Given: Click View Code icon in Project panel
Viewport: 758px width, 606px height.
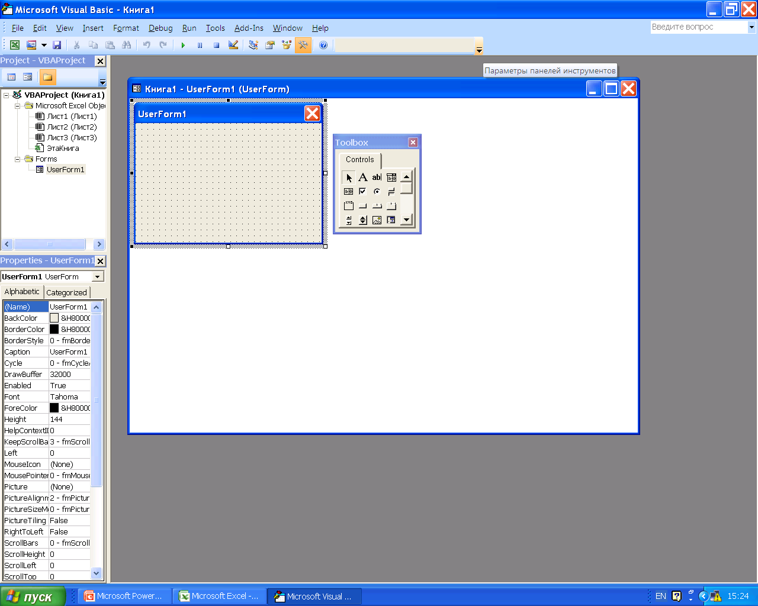Looking at the screenshot, I should [x=11, y=77].
